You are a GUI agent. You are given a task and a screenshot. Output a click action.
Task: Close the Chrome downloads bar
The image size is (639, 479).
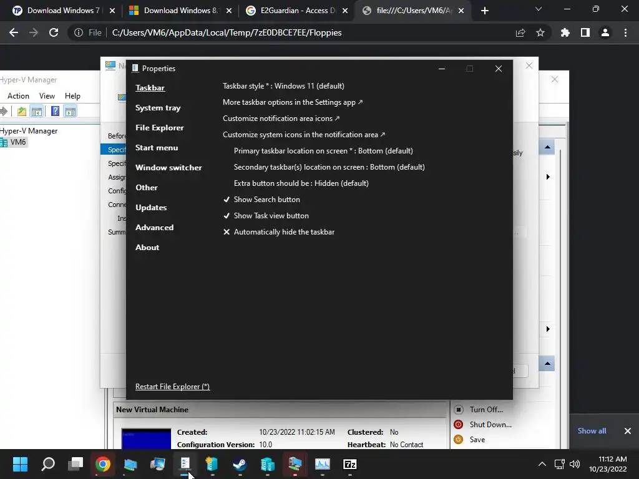(628, 431)
